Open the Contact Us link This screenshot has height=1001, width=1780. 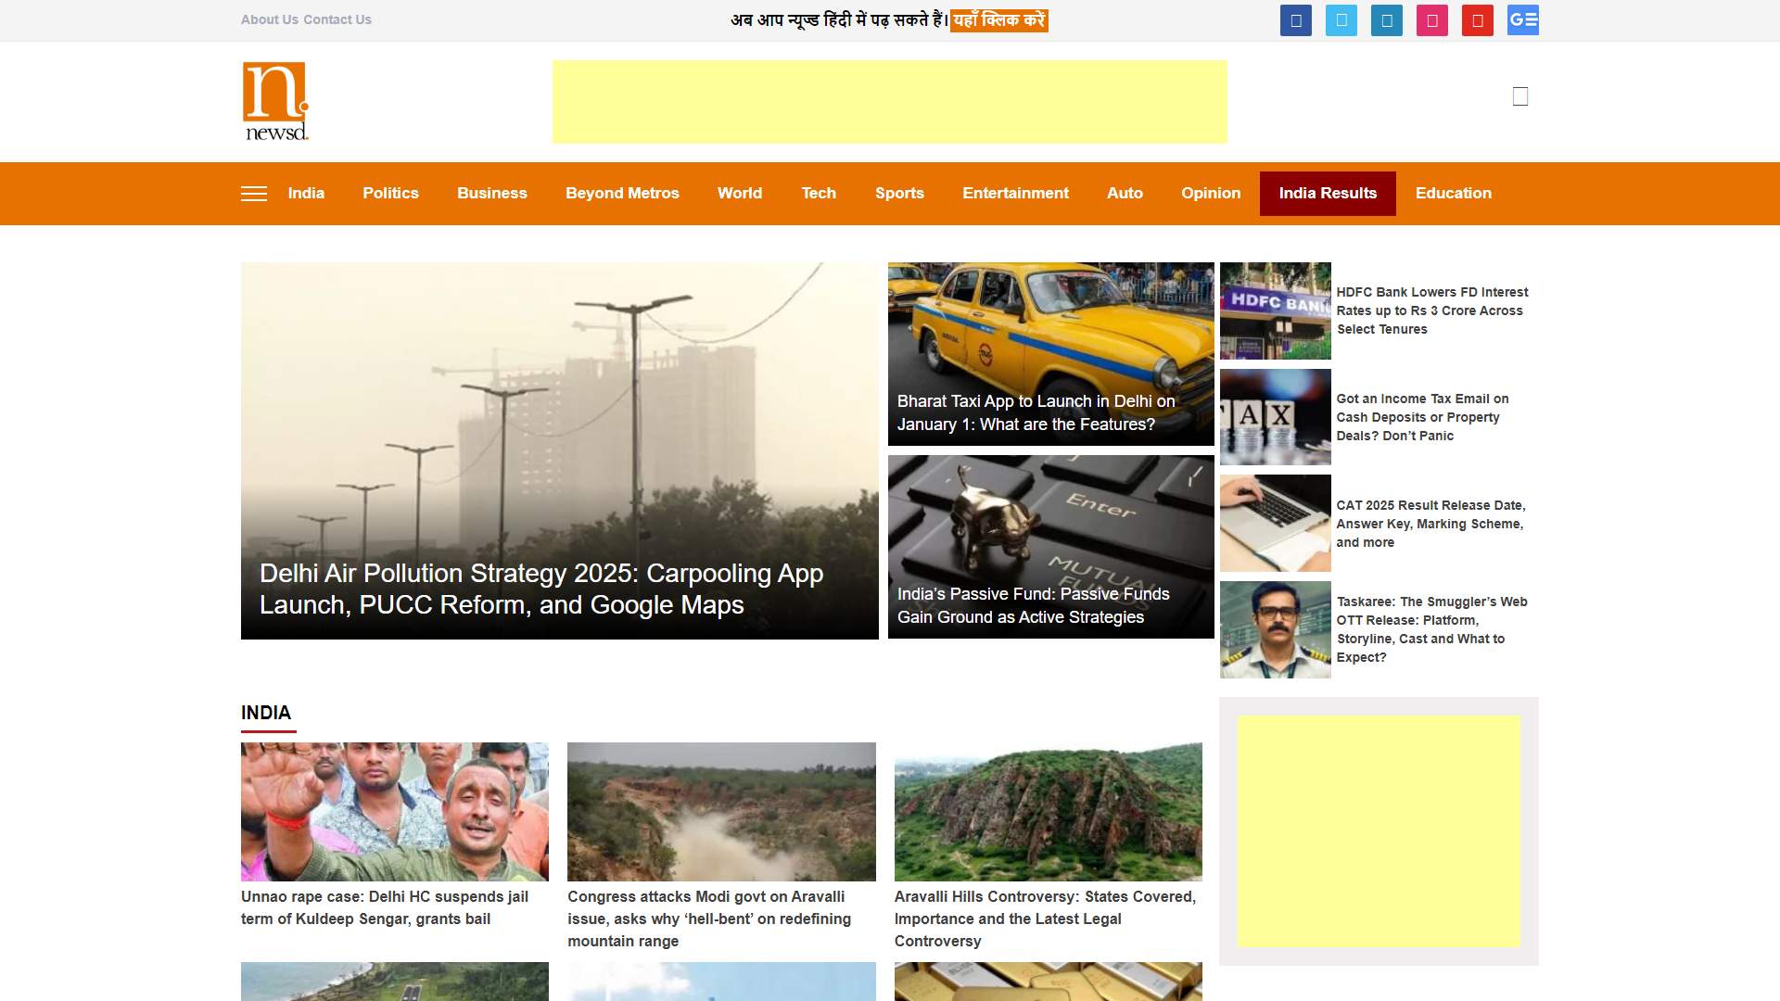(x=337, y=19)
